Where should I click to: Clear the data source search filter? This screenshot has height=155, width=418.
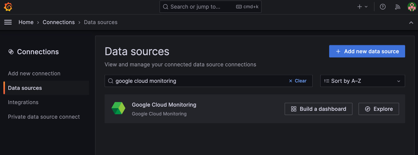(x=298, y=81)
